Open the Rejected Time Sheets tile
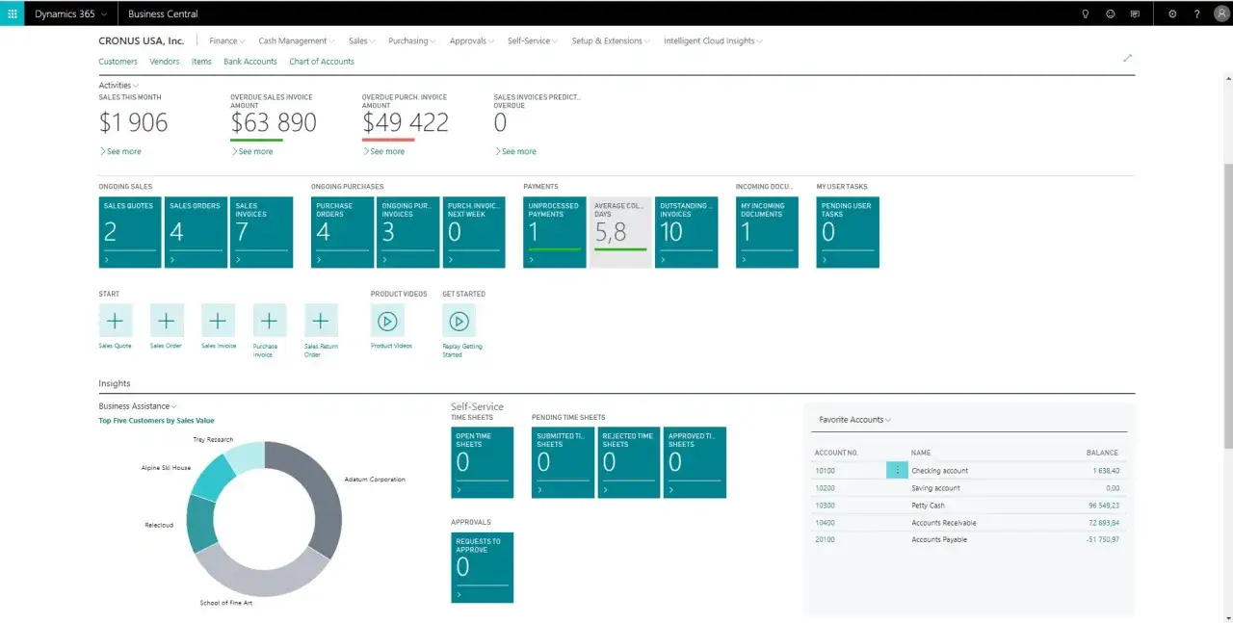The width and height of the screenshot is (1233, 623). (x=629, y=462)
